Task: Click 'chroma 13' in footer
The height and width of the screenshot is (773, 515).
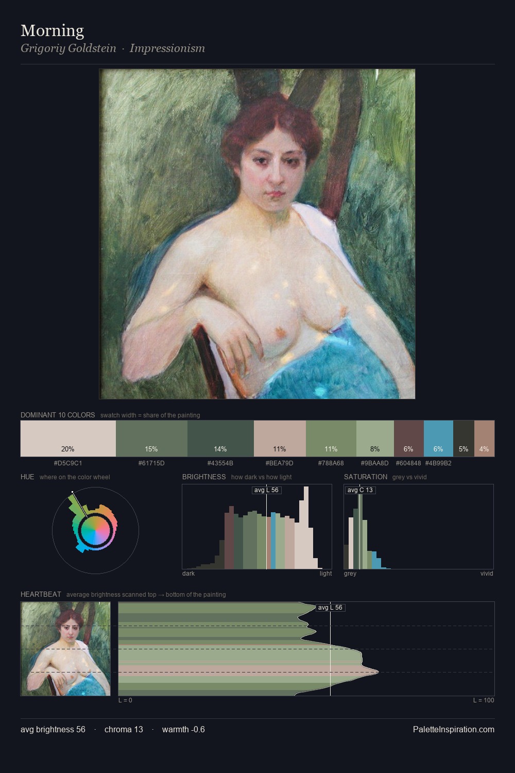Action: [x=124, y=729]
